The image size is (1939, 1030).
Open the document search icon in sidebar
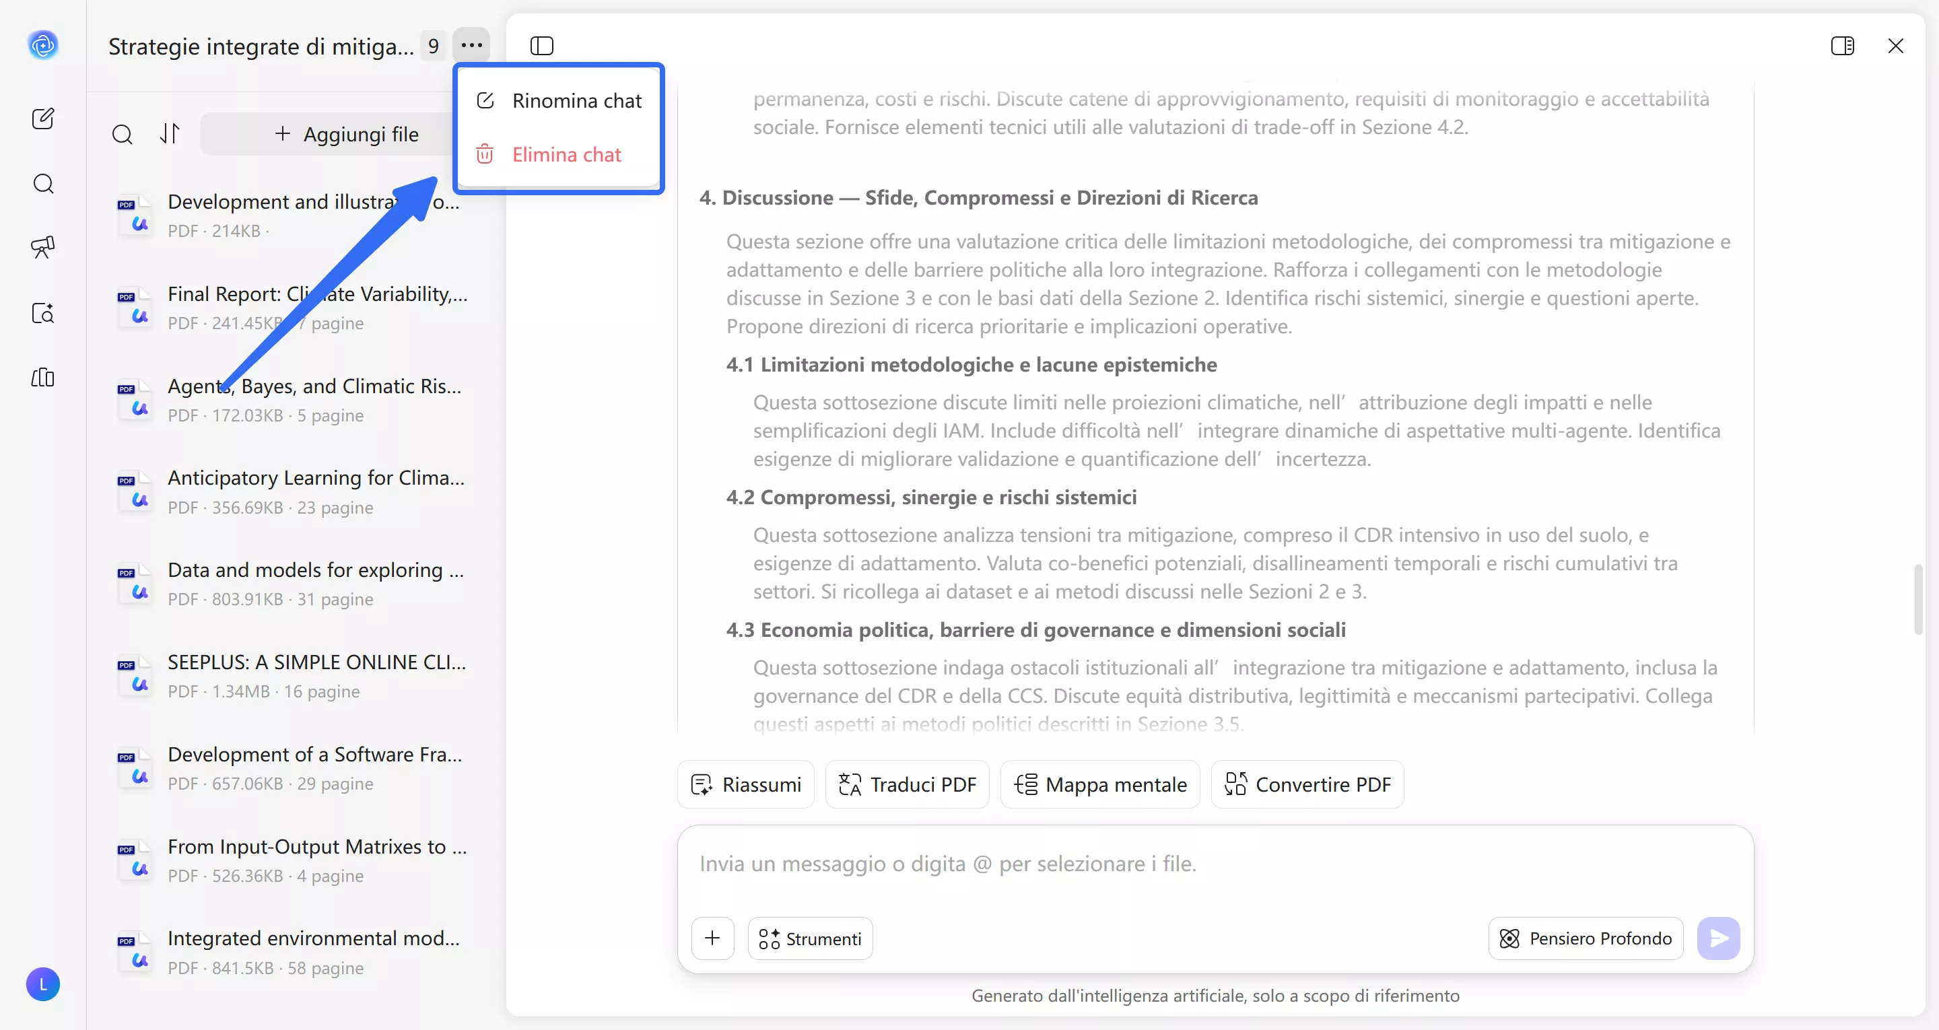[x=43, y=313]
